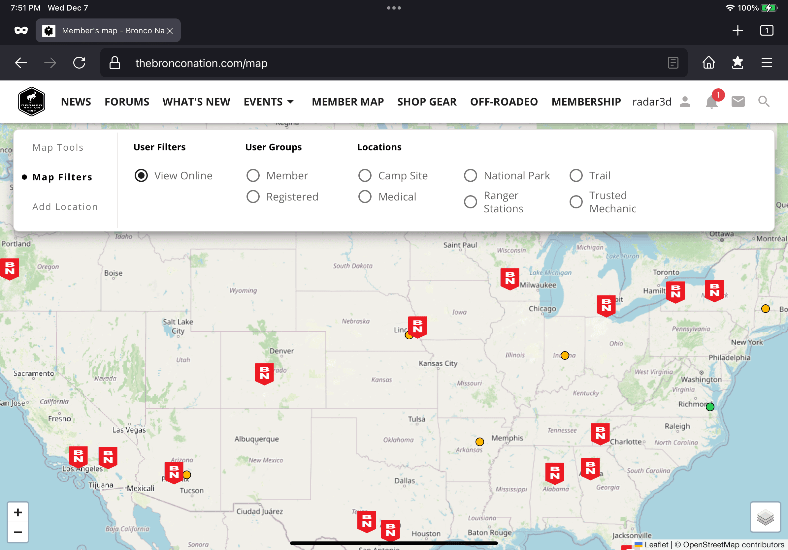Open the bookmarks star icon

(x=738, y=63)
